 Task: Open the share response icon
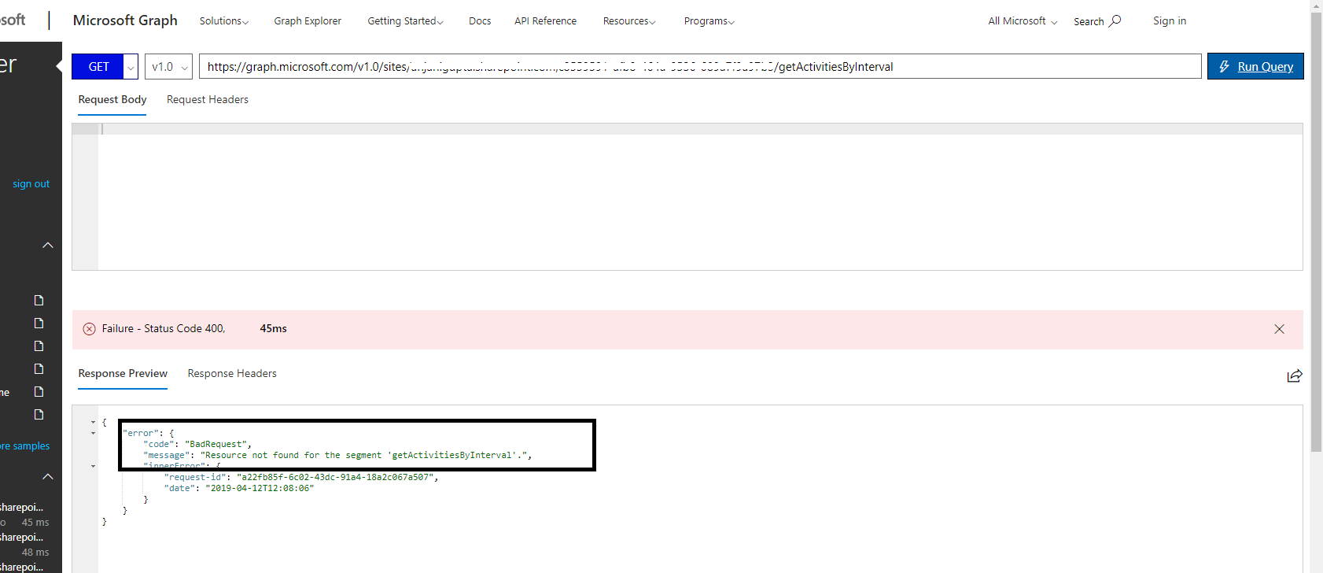coord(1295,375)
